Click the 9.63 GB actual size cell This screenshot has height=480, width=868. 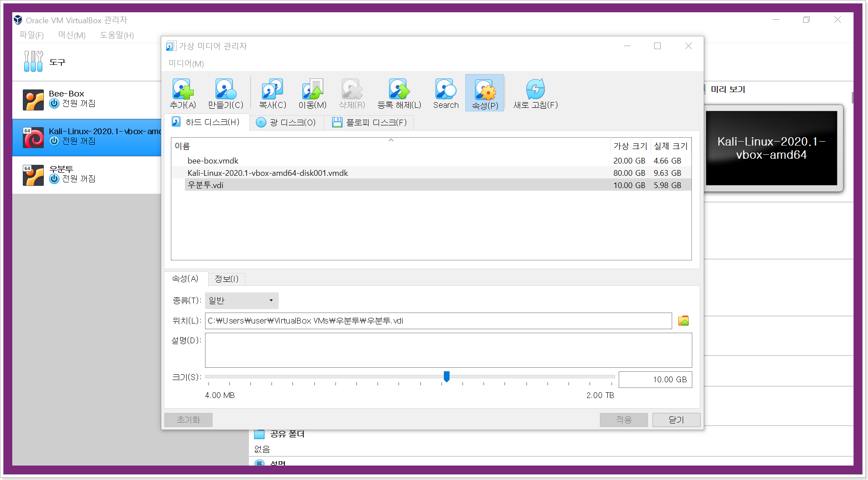point(667,173)
